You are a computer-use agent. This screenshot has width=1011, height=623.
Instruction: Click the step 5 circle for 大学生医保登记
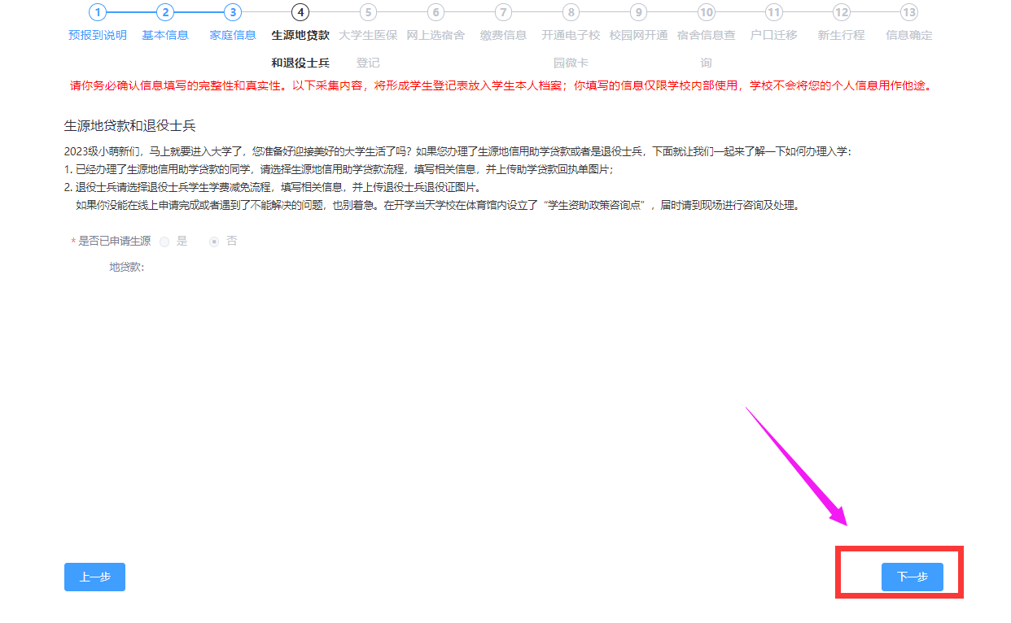coord(368,13)
